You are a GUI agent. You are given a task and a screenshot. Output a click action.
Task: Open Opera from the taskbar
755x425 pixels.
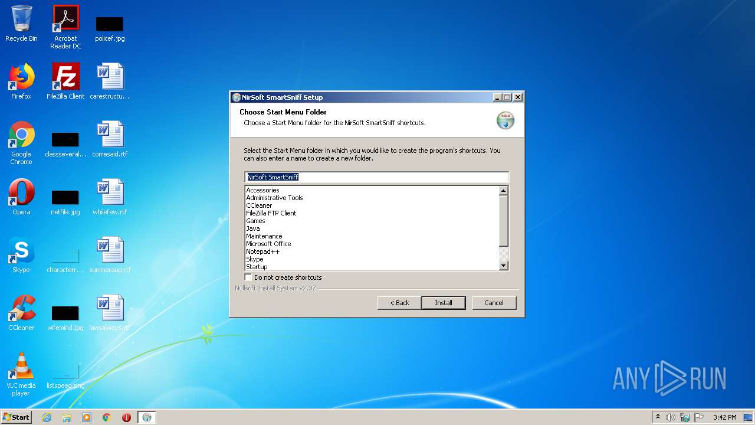126,417
